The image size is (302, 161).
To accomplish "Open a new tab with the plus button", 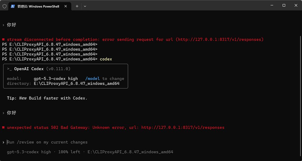I will coord(77,6).
